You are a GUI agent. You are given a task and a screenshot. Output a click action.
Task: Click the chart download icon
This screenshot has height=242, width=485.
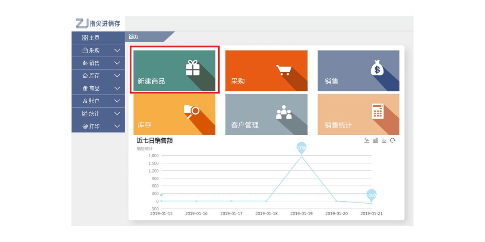pos(384,140)
